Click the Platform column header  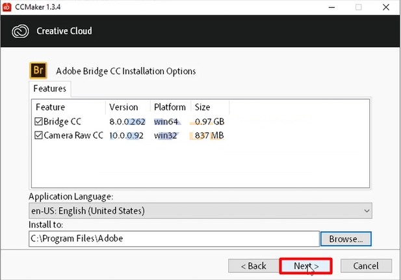pos(170,107)
